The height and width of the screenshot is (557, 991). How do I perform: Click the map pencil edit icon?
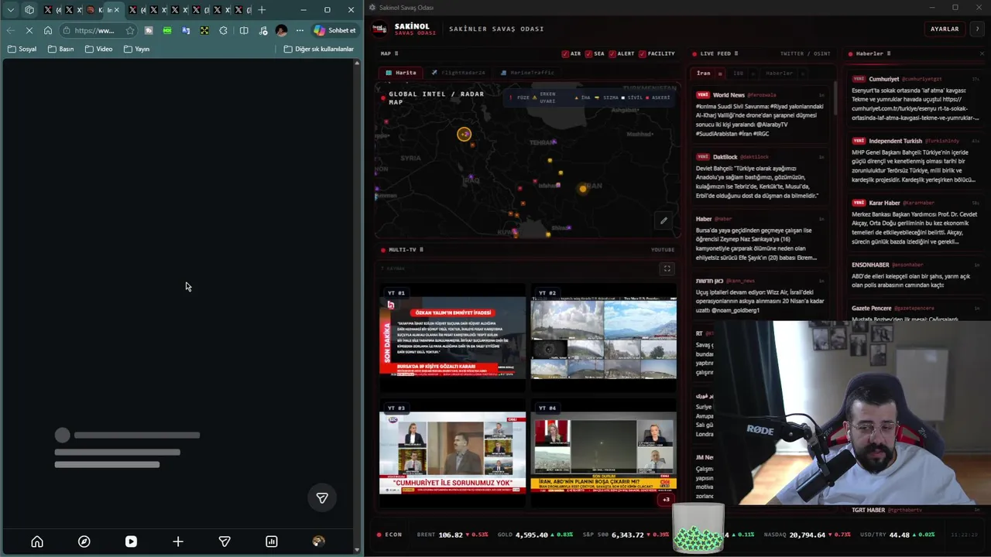(x=664, y=220)
